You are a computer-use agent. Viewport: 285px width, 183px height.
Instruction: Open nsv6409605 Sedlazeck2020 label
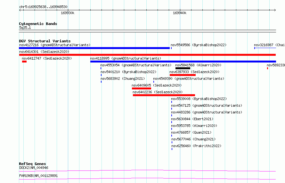pyautogui.click(x=157, y=85)
